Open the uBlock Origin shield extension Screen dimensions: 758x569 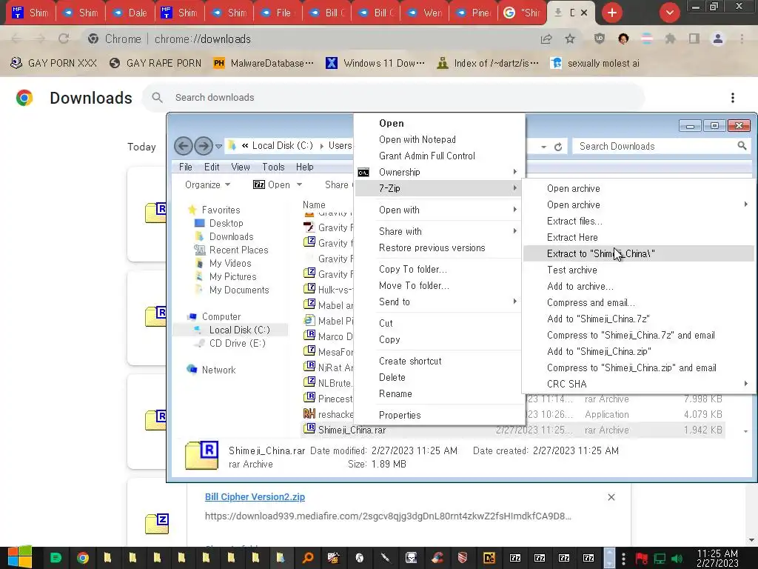pyautogui.click(x=600, y=39)
